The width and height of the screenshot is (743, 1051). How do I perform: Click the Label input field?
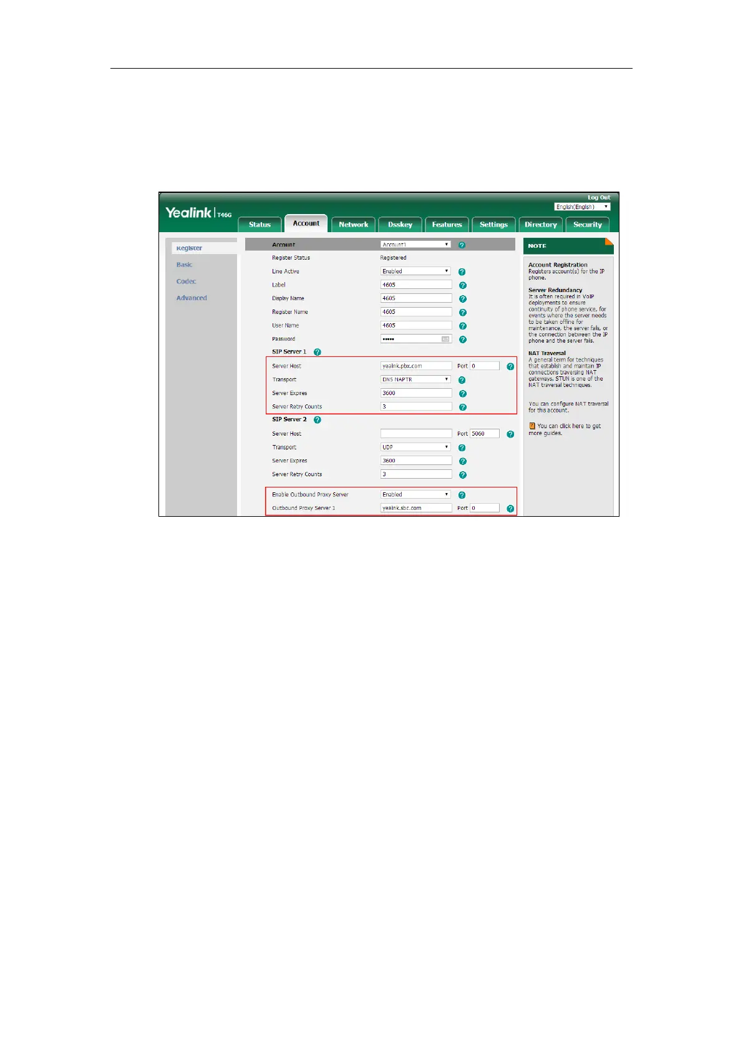pos(416,285)
